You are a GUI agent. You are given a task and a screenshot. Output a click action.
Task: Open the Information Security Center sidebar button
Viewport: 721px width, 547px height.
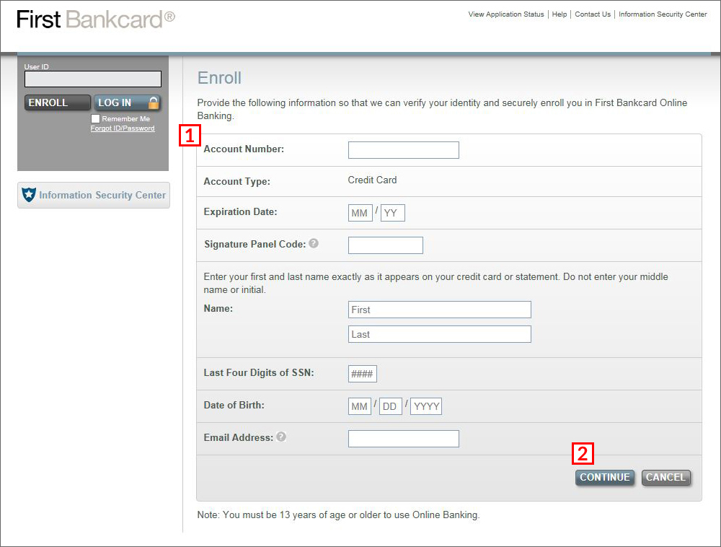[x=94, y=195]
